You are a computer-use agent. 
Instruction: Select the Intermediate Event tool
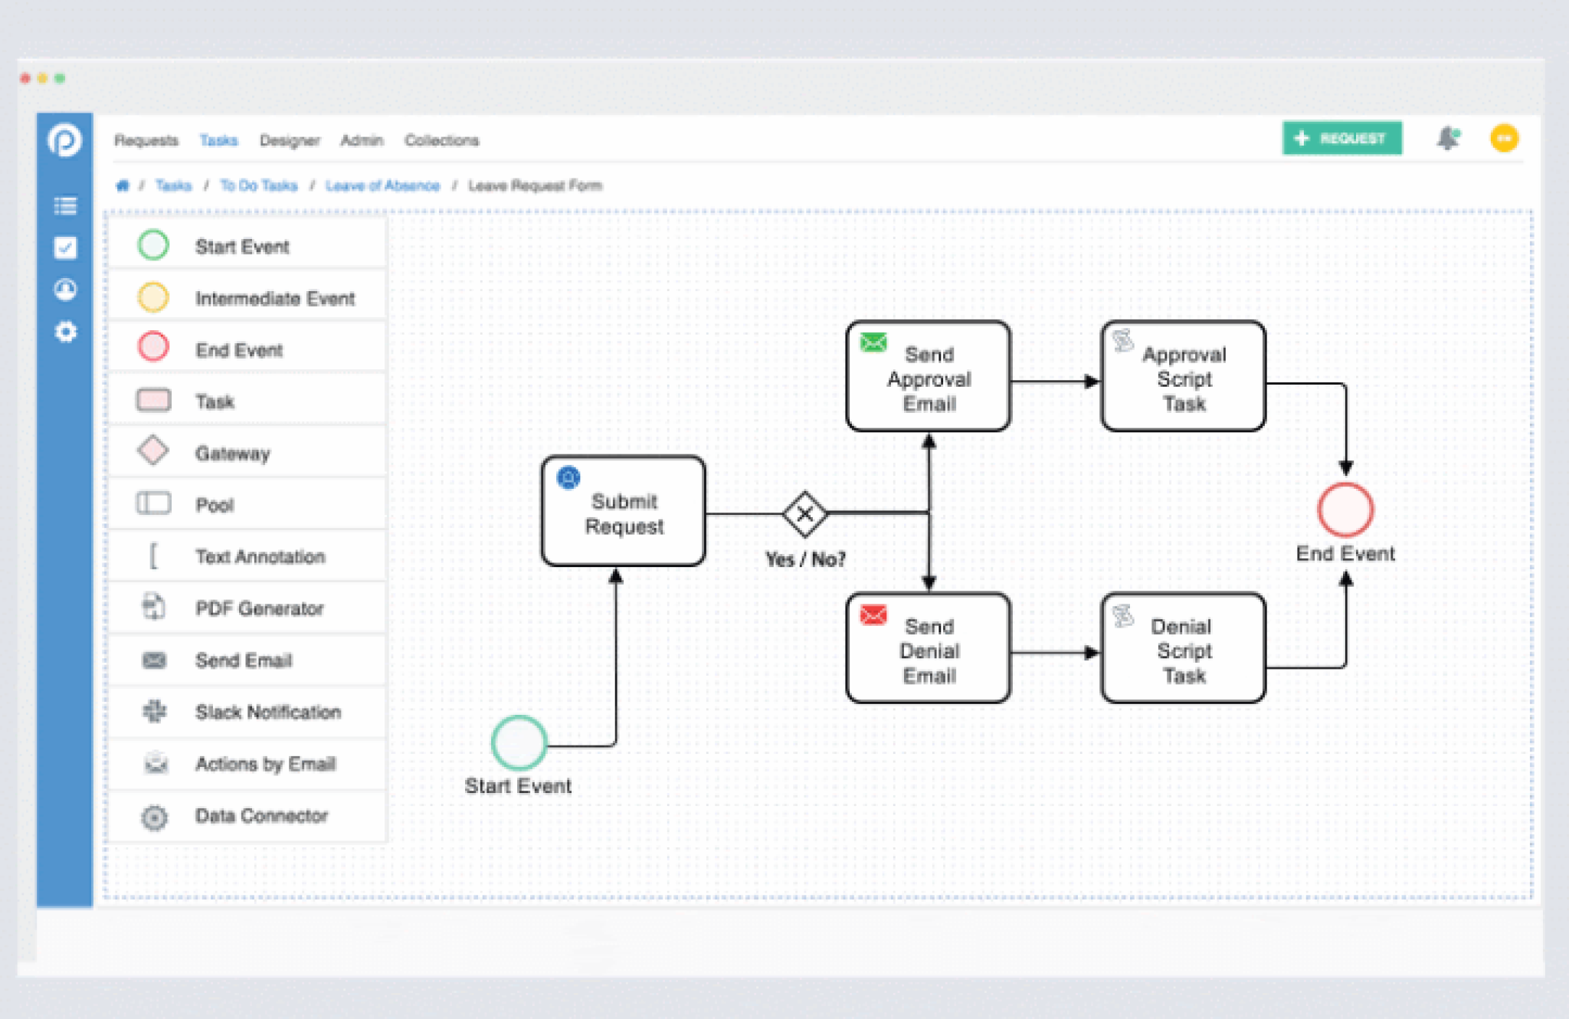[274, 298]
